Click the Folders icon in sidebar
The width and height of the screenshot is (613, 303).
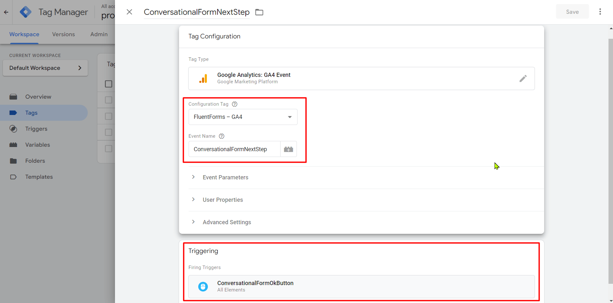13,161
